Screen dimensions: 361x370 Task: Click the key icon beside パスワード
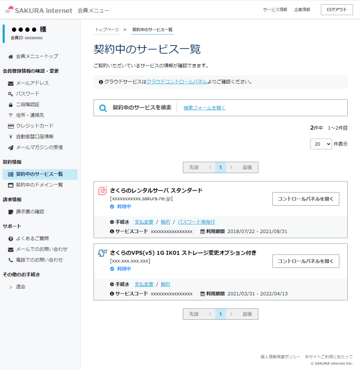10,94
